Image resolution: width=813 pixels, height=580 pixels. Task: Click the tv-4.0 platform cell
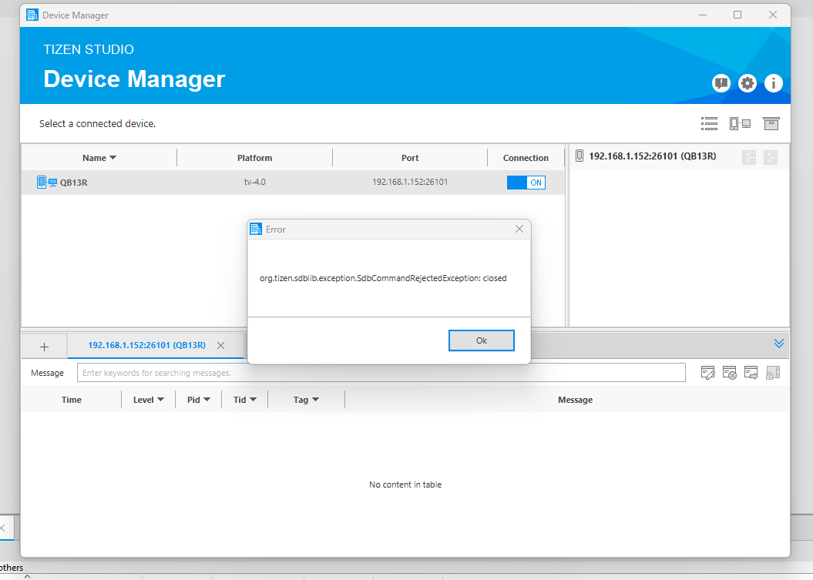coord(254,182)
